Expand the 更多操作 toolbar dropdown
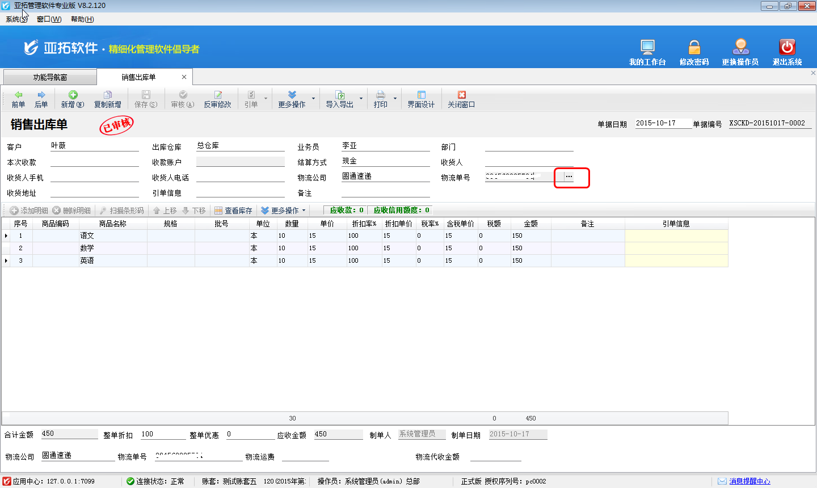 pyautogui.click(x=313, y=99)
